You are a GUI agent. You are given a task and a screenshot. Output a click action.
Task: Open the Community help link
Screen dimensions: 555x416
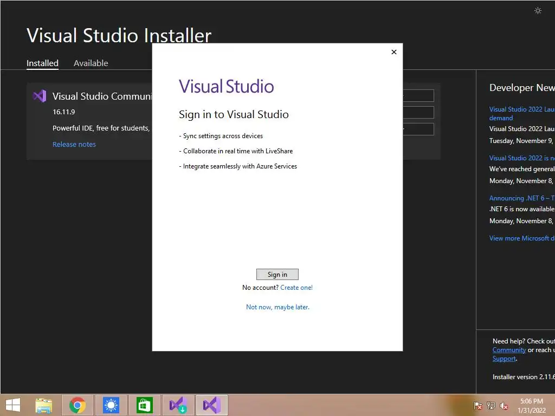[x=509, y=350]
